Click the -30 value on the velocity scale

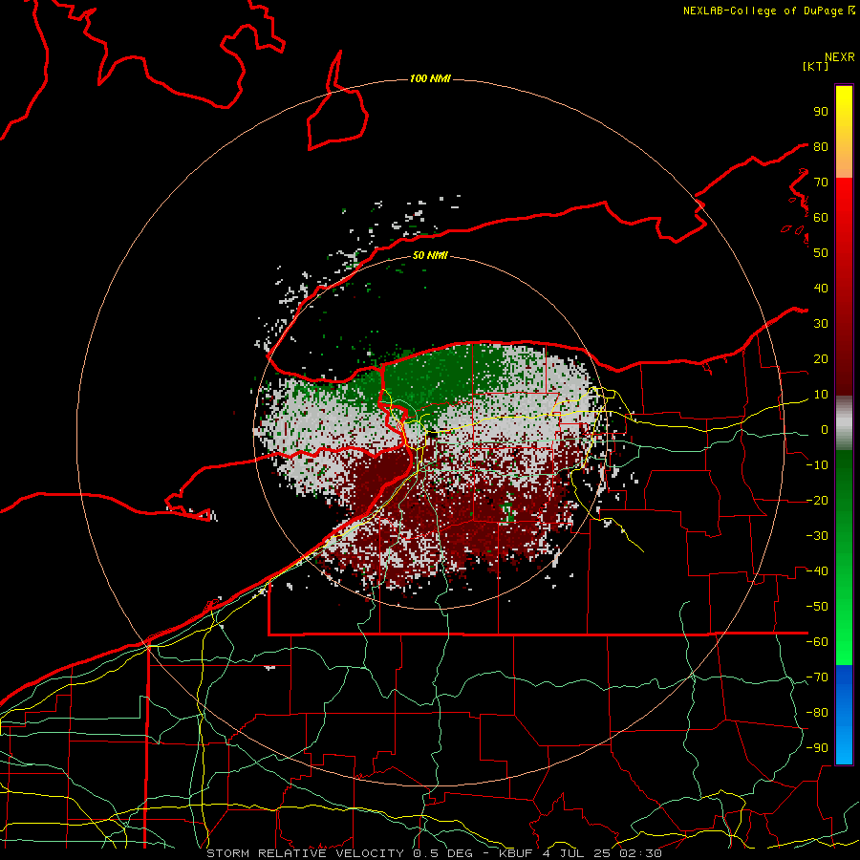817,536
